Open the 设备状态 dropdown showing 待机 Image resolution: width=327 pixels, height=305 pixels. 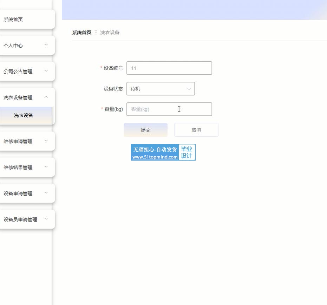(x=161, y=89)
